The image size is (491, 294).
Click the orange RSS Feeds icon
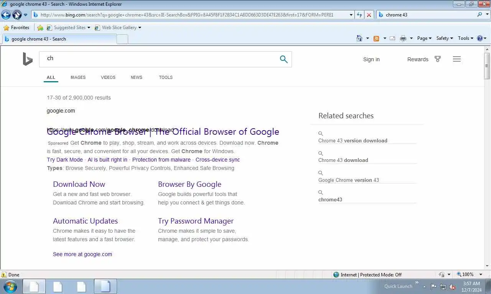[x=376, y=38]
